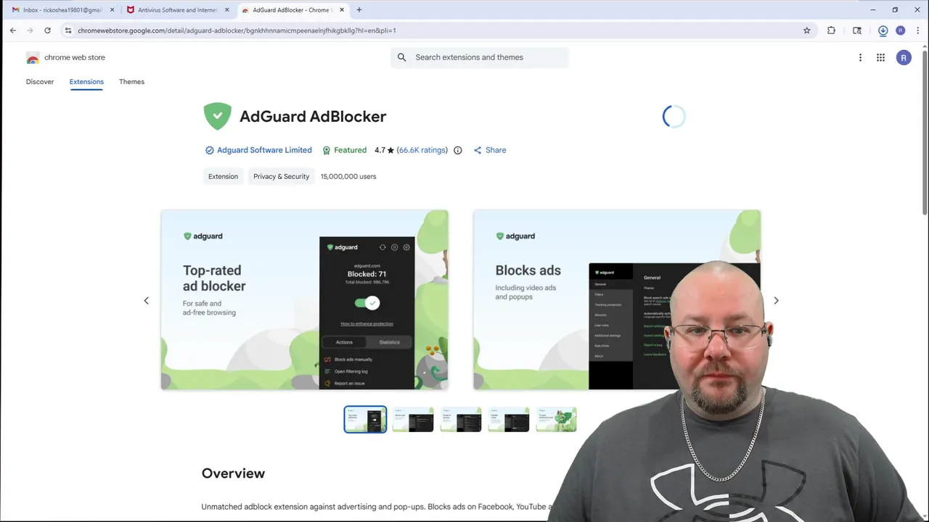929x522 pixels.
Task: Click the Extension category chip
Action: pyautogui.click(x=223, y=176)
